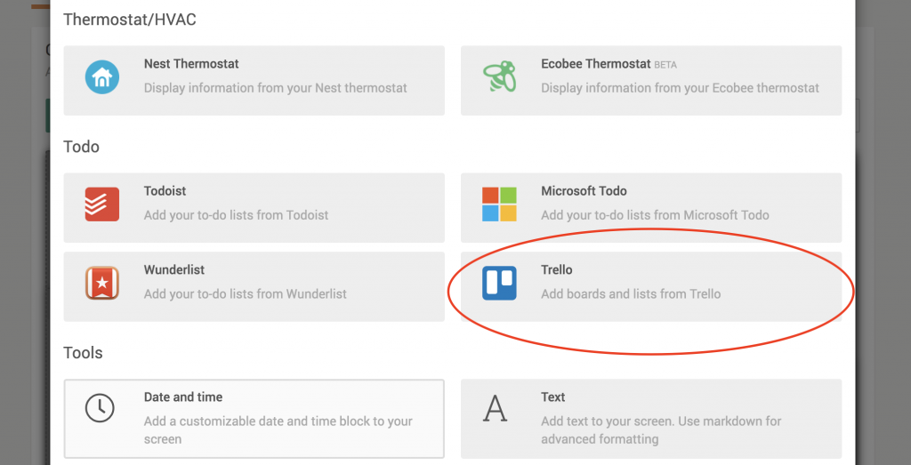Choose the Text block card
The height and width of the screenshot is (465, 911).
pos(651,419)
